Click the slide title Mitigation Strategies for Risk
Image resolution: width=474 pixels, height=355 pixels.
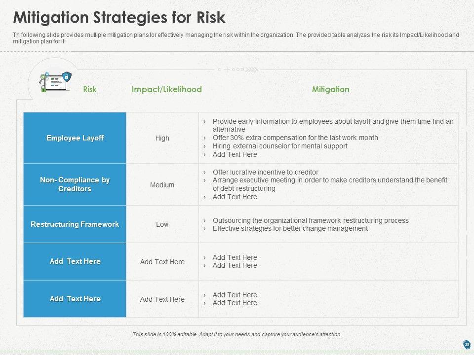[x=119, y=18]
